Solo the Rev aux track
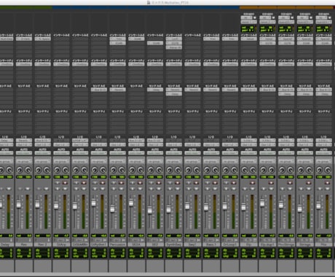This screenshot has width=335, height=277. (x=20, y=189)
